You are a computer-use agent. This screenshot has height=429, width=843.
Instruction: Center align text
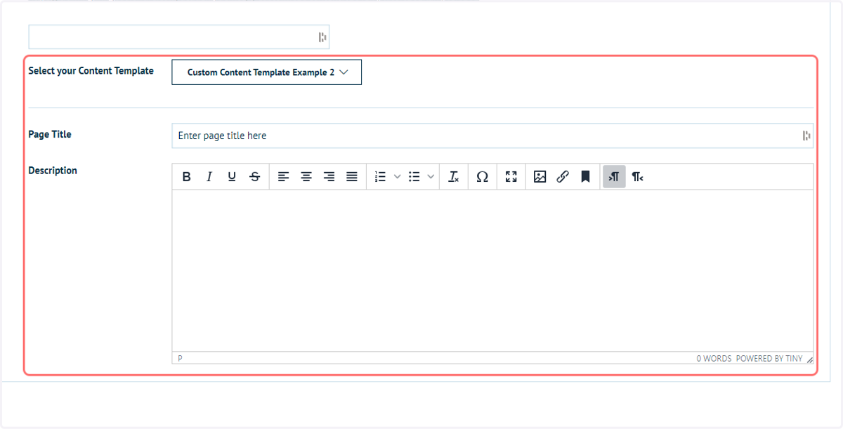pyautogui.click(x=306, y=177)
